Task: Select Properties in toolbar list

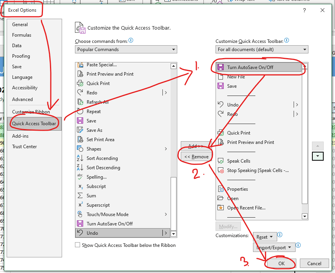Action: point(259,189)
